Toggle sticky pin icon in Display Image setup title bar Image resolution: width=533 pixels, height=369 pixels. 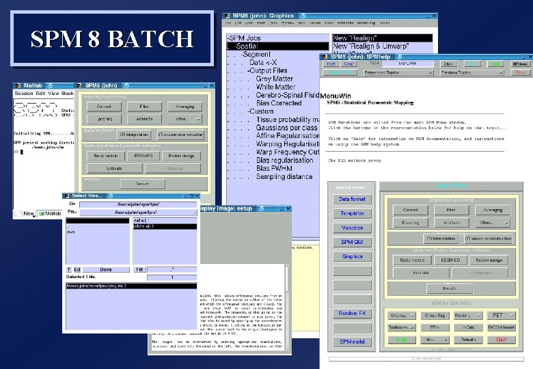click(x=261, y=208)
